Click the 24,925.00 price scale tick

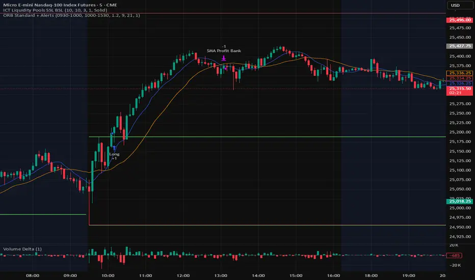click(x=460, y=237)
